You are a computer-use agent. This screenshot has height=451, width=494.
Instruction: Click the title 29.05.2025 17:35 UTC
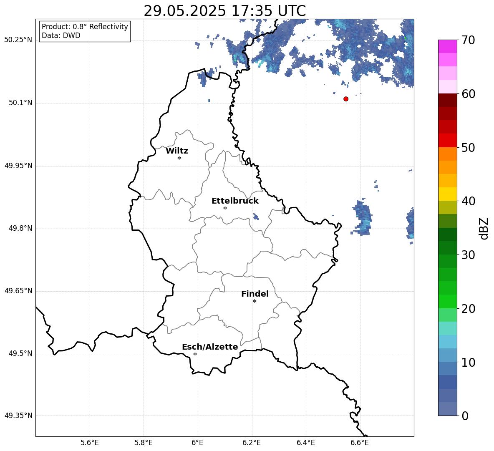pos(224,11)
